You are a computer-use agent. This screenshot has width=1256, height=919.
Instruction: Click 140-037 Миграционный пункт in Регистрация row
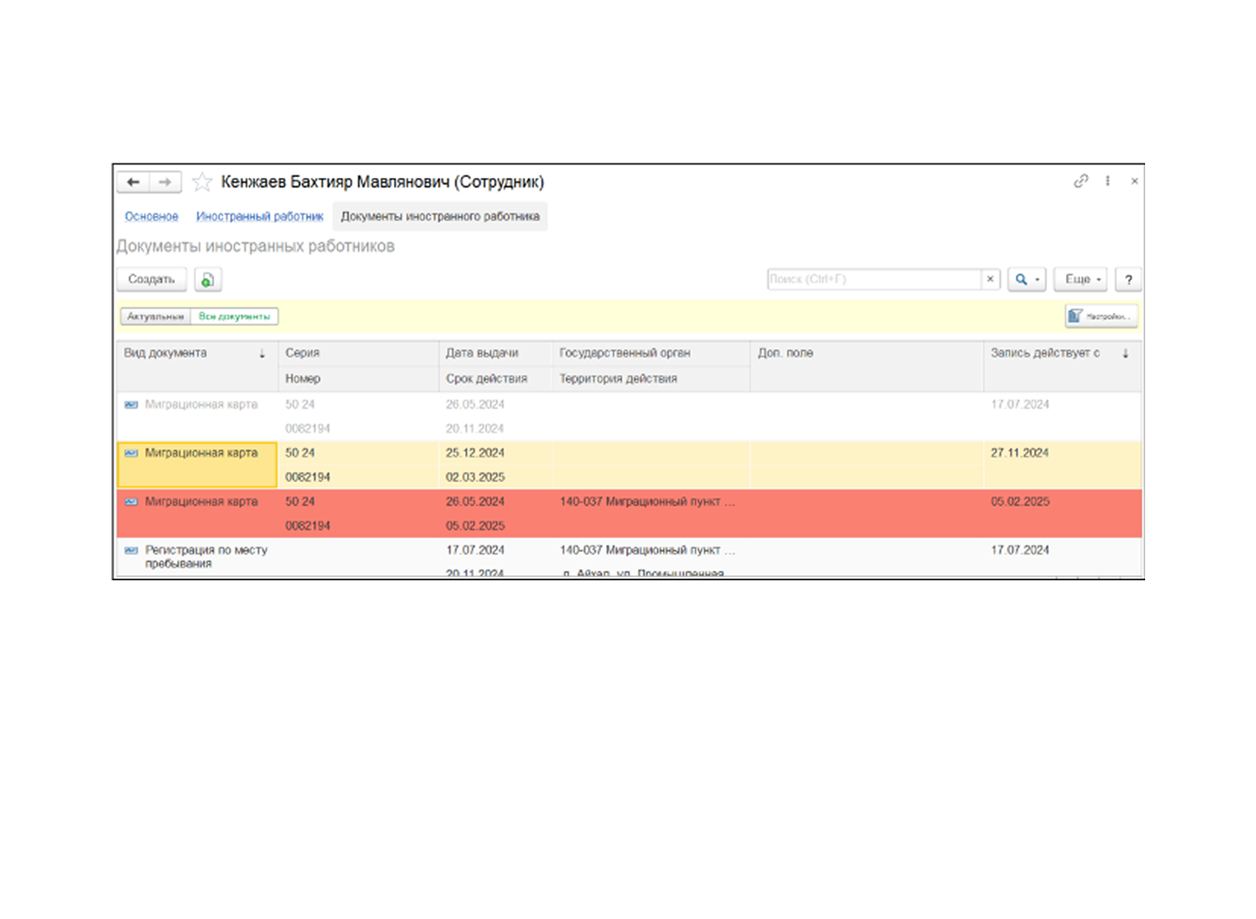(647, 550)
